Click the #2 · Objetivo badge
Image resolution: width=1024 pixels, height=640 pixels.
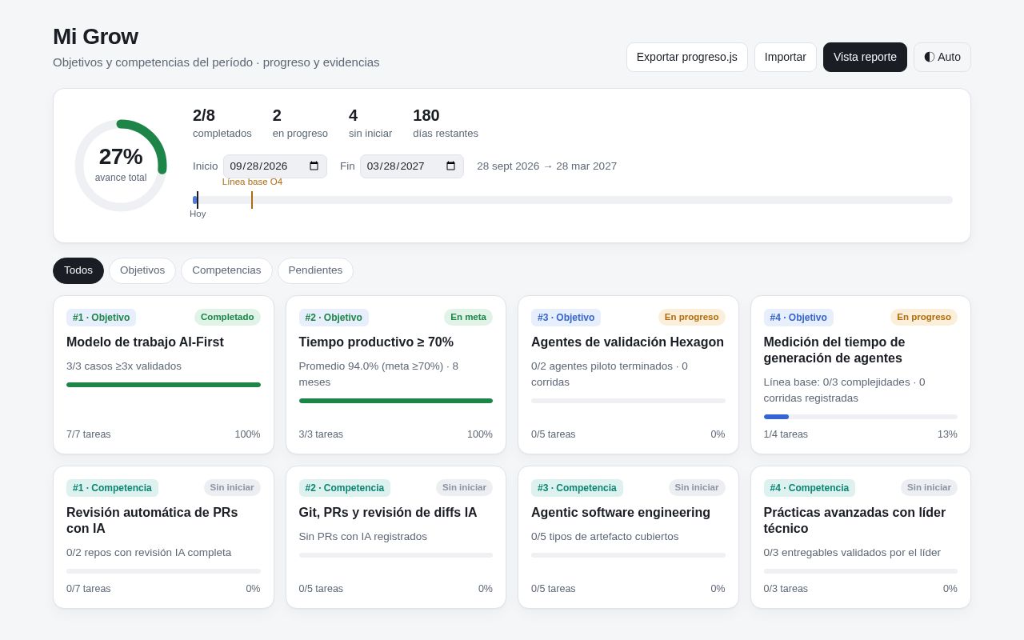[334, 318]
